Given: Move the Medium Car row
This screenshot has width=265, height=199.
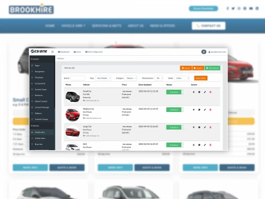Looking at the screenshot, I should click(193, 110).
